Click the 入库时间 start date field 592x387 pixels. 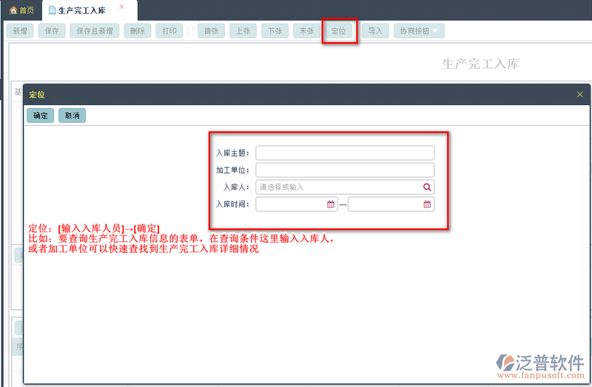297,204
